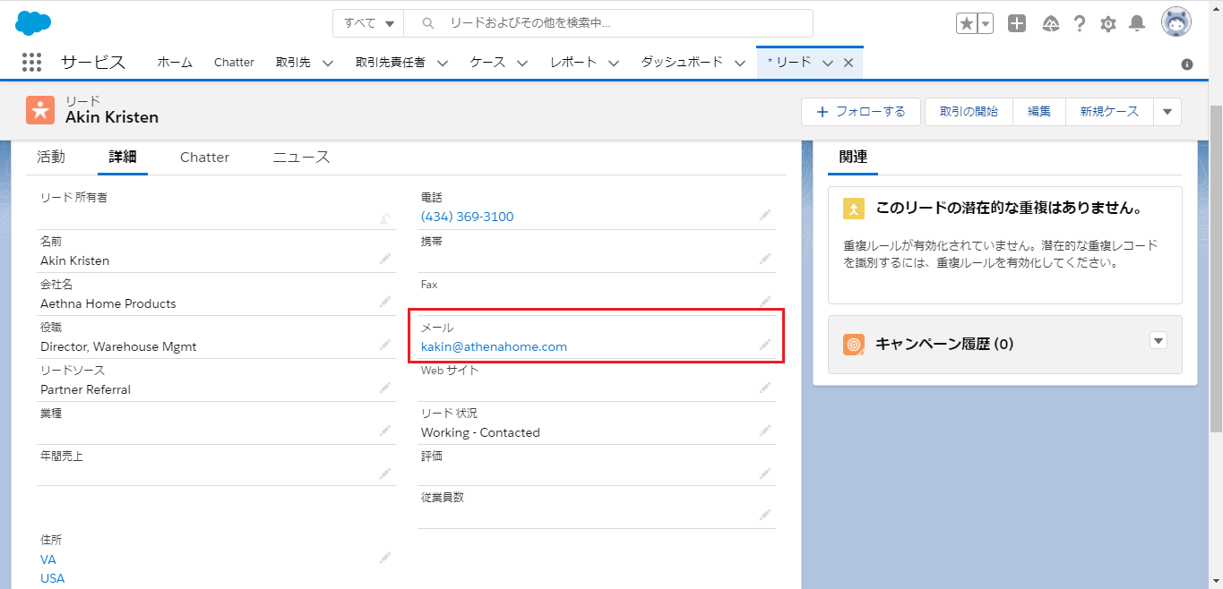Image resolution: width=1223 pixels, height=589 pixels.
Task: Open the キャンペーン履歴 (0) heading link
Action: click(x=944, y=344)
